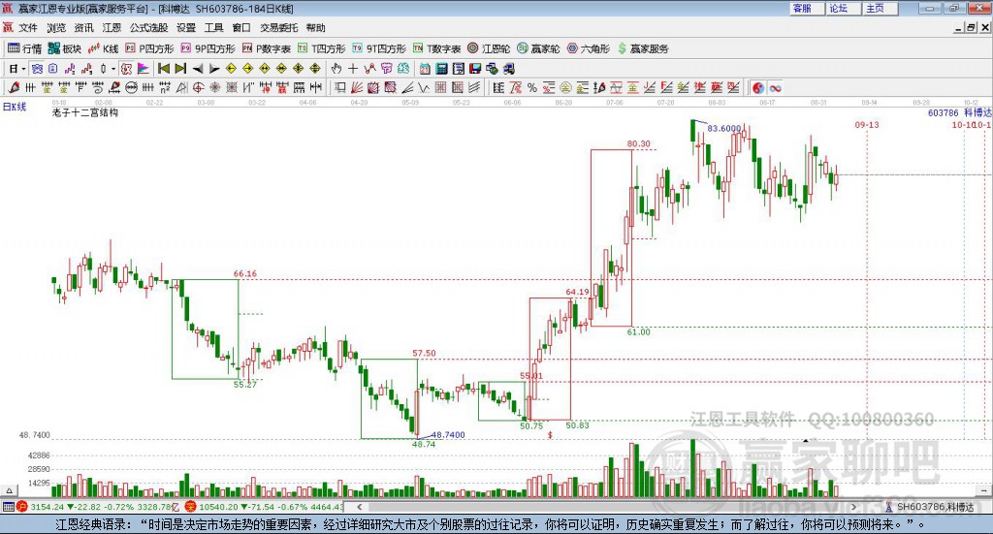Open the 赢家轮 wheel tool

point(538,48)
